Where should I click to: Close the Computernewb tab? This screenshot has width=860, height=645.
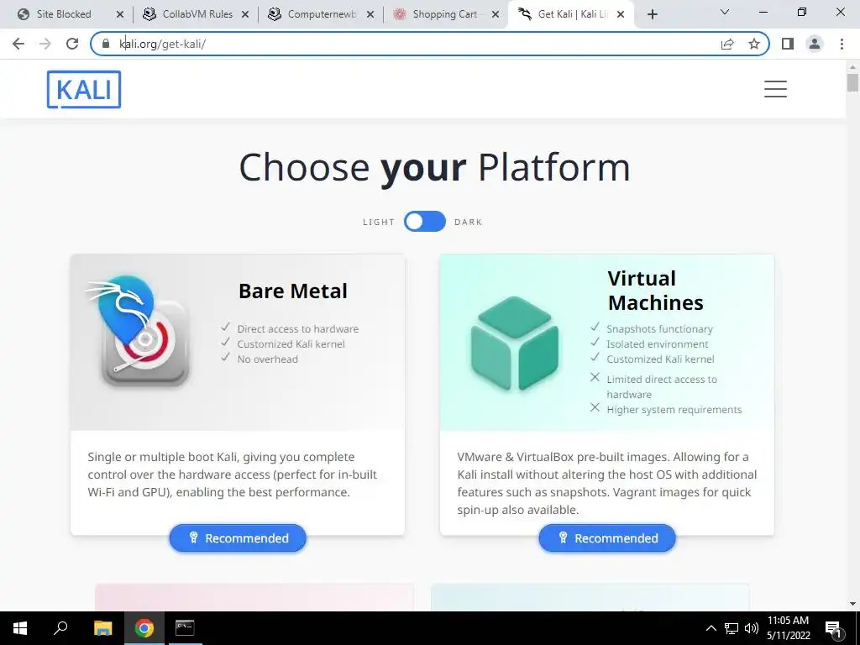click(x=370, y=15)
